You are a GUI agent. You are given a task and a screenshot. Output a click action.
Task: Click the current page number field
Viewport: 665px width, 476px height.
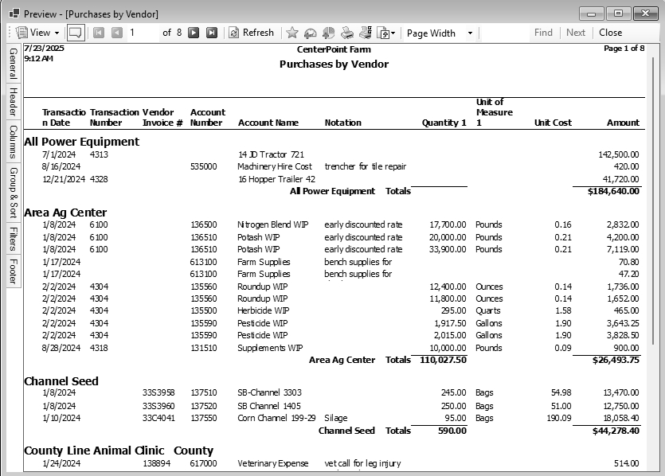click(x=142, y=33)
